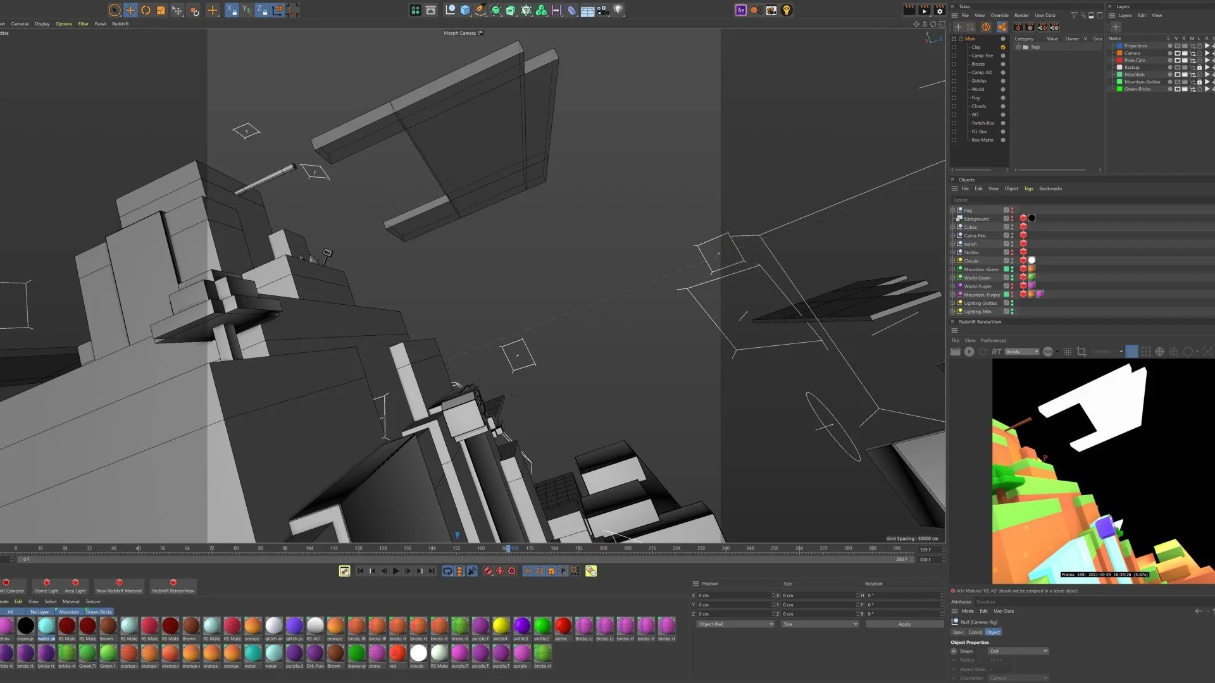Add a light bulb object
The width and height of the screenshot is (1215, 683).
618,10
